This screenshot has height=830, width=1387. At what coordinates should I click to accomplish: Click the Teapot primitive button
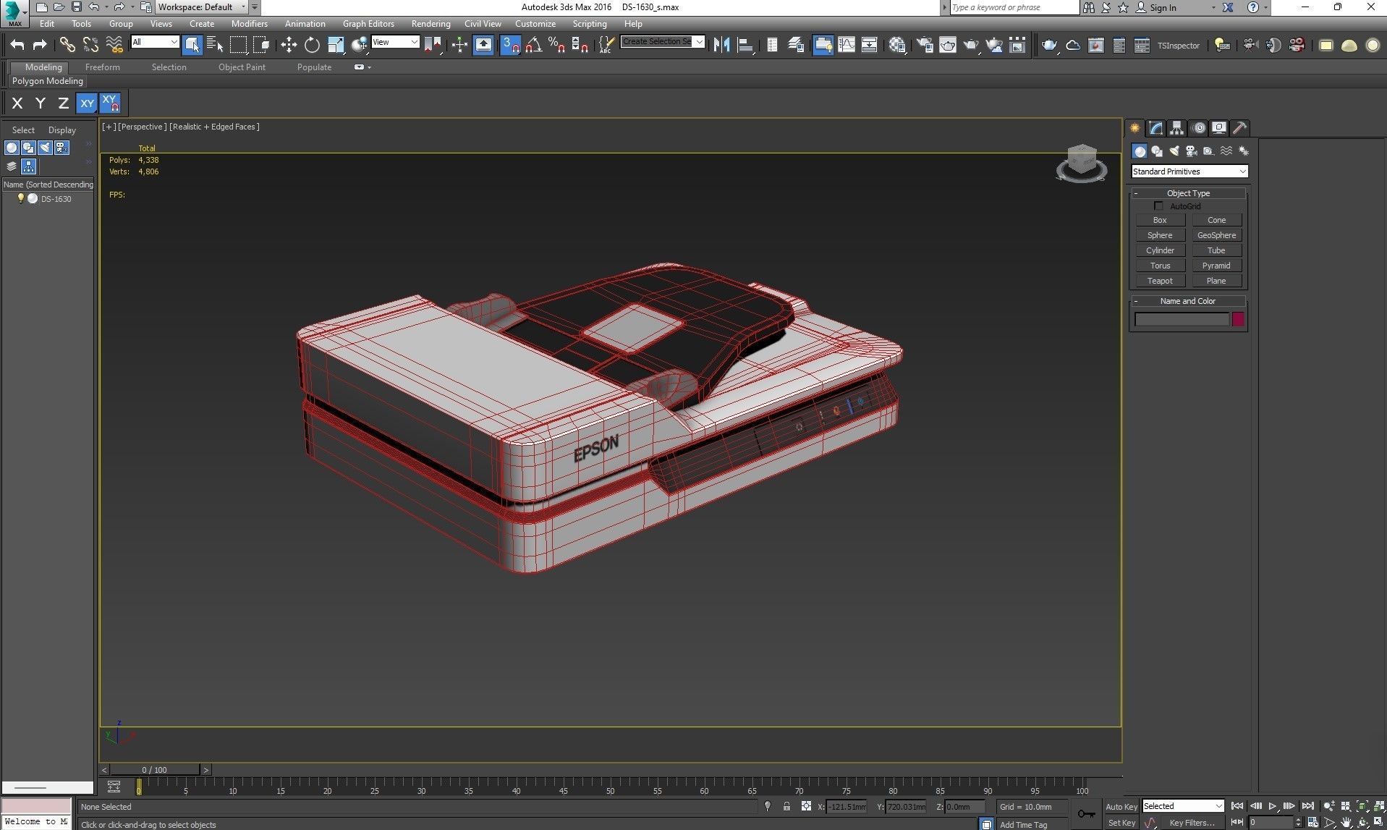pos(1159,281)
